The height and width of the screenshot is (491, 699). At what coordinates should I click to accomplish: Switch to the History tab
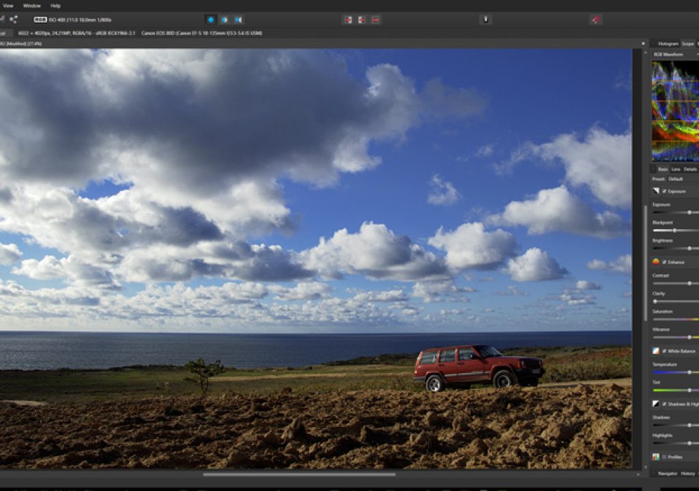688,474
